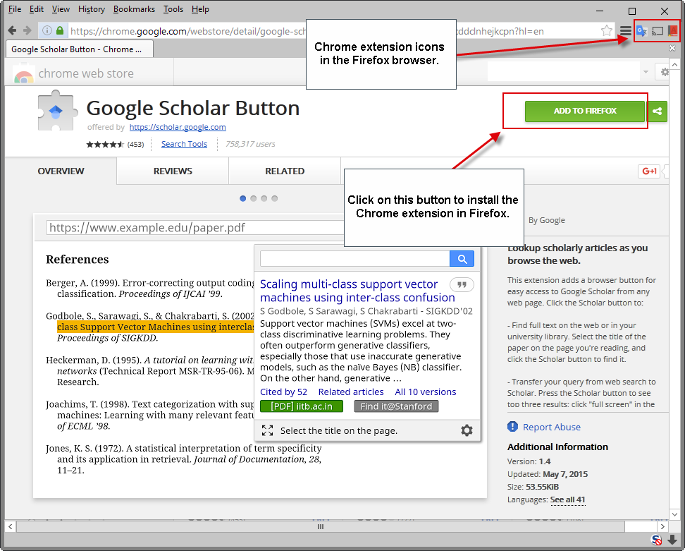This screenshot has width=685, height=551.
Task: Click the Related articles link
Action: 351,392
